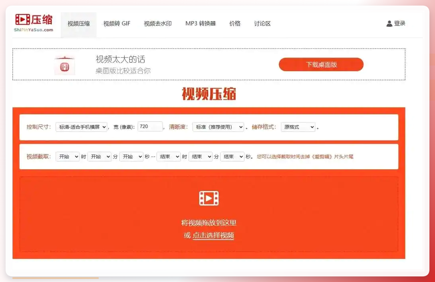This screenshot has height=282, width=435.
Task: Click the 桌面版比较适合你 subtitle
Action: [x=123, y=71]
